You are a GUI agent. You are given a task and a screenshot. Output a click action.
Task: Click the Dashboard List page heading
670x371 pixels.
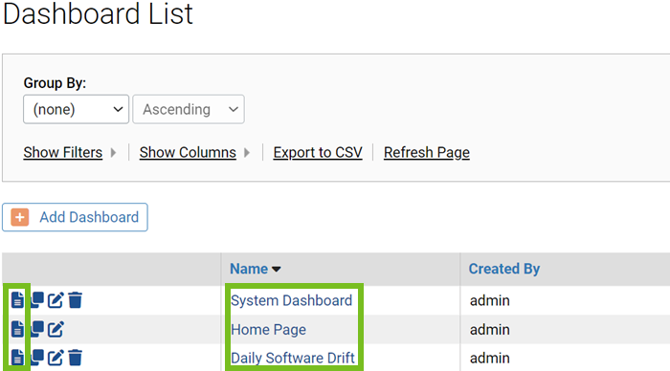coord(98,13)
